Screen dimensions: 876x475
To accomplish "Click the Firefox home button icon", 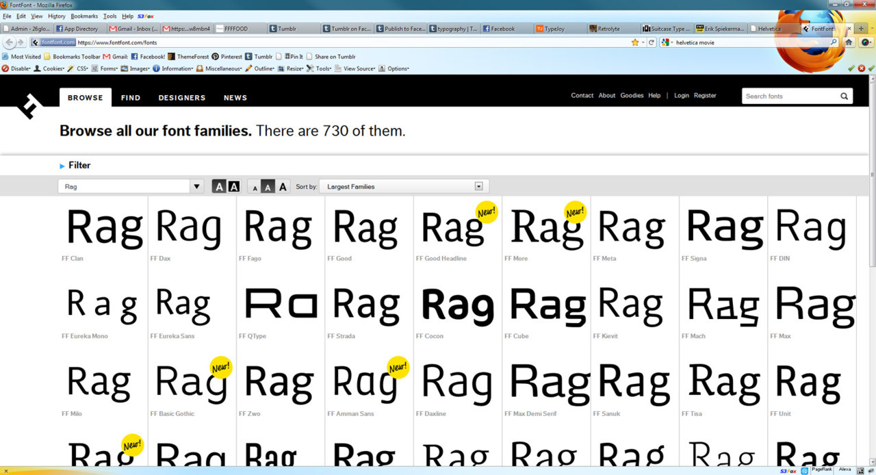I will point(849,42).
